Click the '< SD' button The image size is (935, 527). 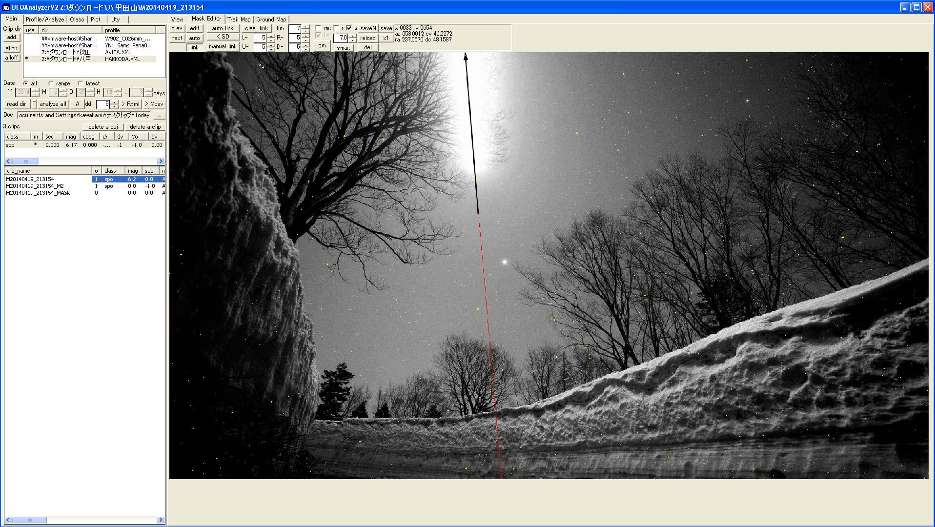tap(223, 37)
